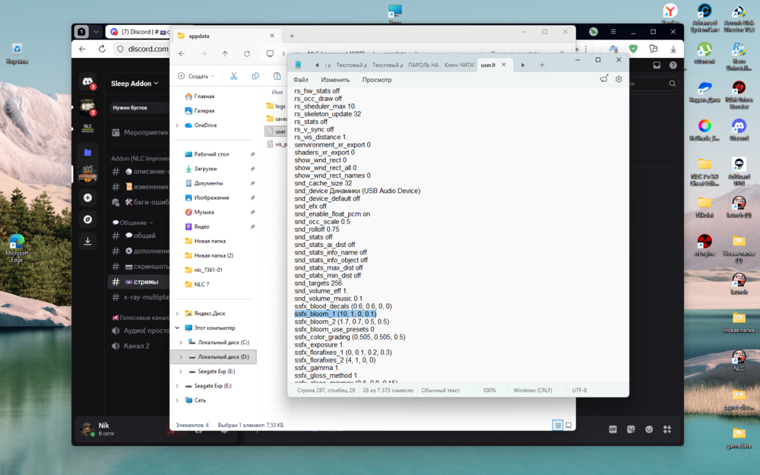Click the UTF-8 encoding status in Notepad
760x475 pixels.
tap(579, 390)
